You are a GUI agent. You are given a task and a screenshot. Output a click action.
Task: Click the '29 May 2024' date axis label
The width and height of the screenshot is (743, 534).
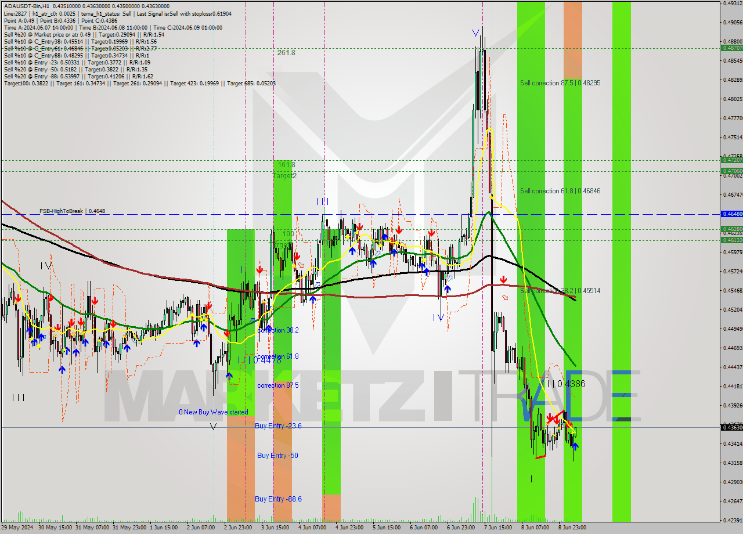(17, 527)
